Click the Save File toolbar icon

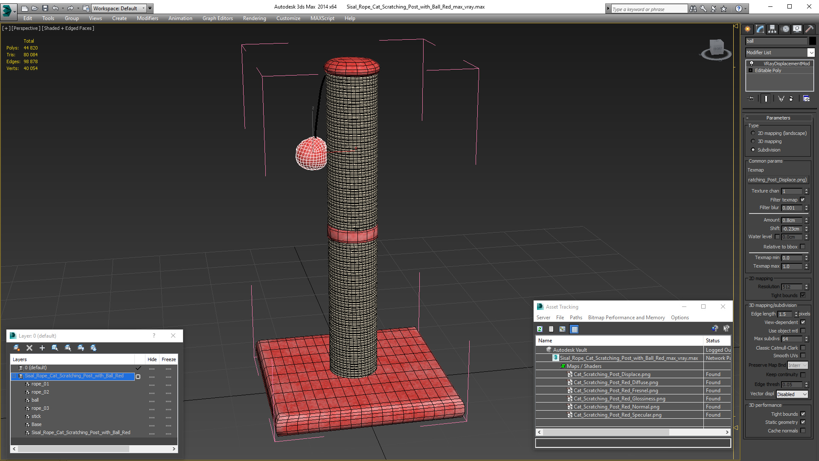[x=45, y=8]
